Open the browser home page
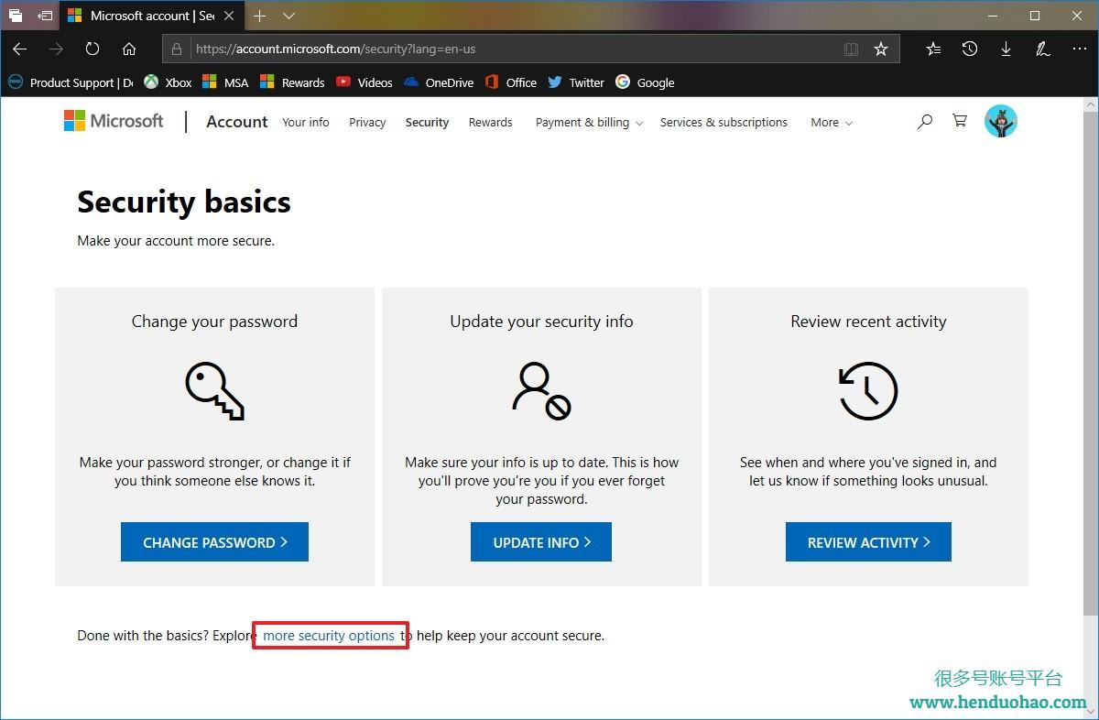 pos(129,49)
